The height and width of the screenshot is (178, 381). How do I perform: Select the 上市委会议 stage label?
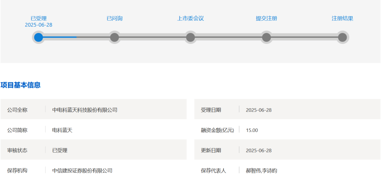(190, 18)
